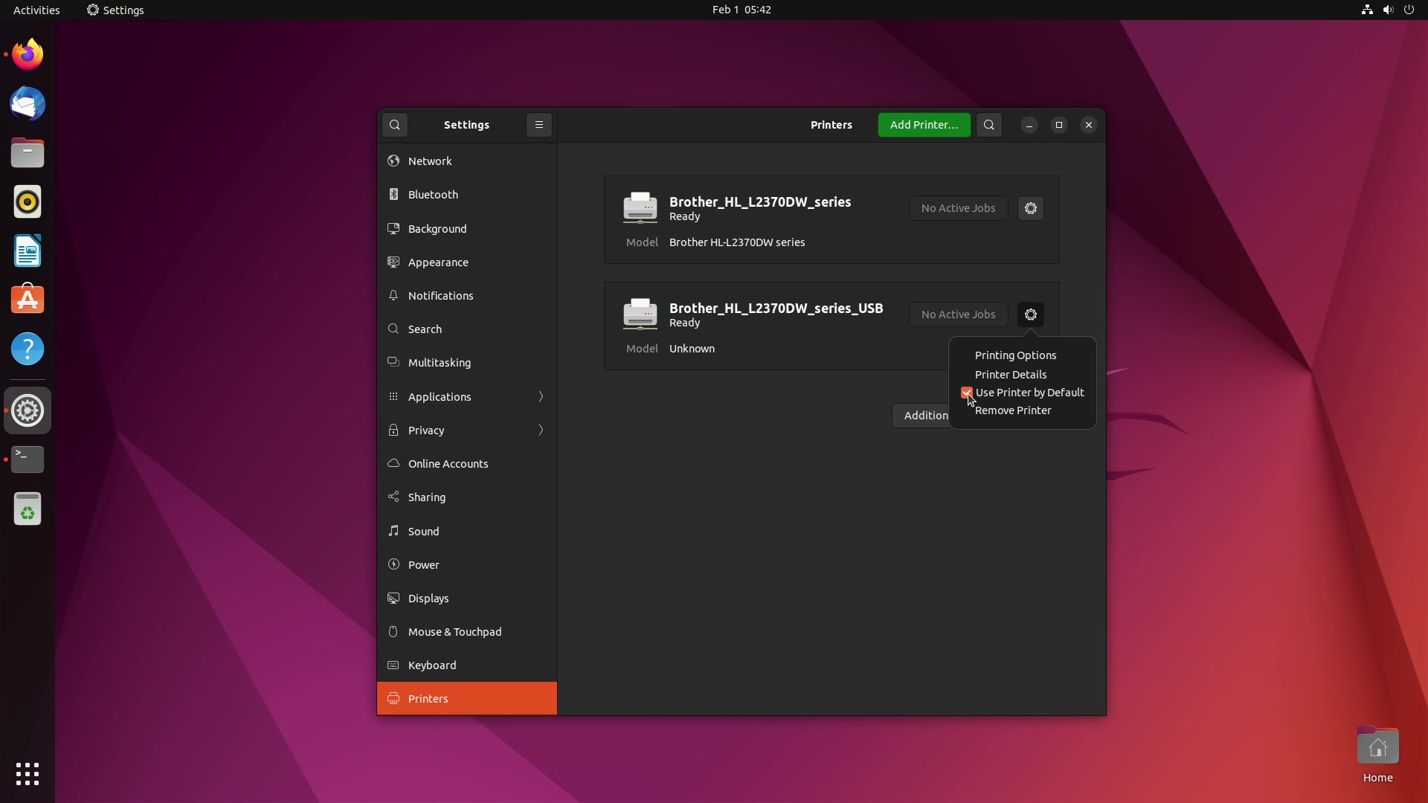Open Files manager from the dock
This screenshot has width=1428, height=803.
click(x=28, y=152)
